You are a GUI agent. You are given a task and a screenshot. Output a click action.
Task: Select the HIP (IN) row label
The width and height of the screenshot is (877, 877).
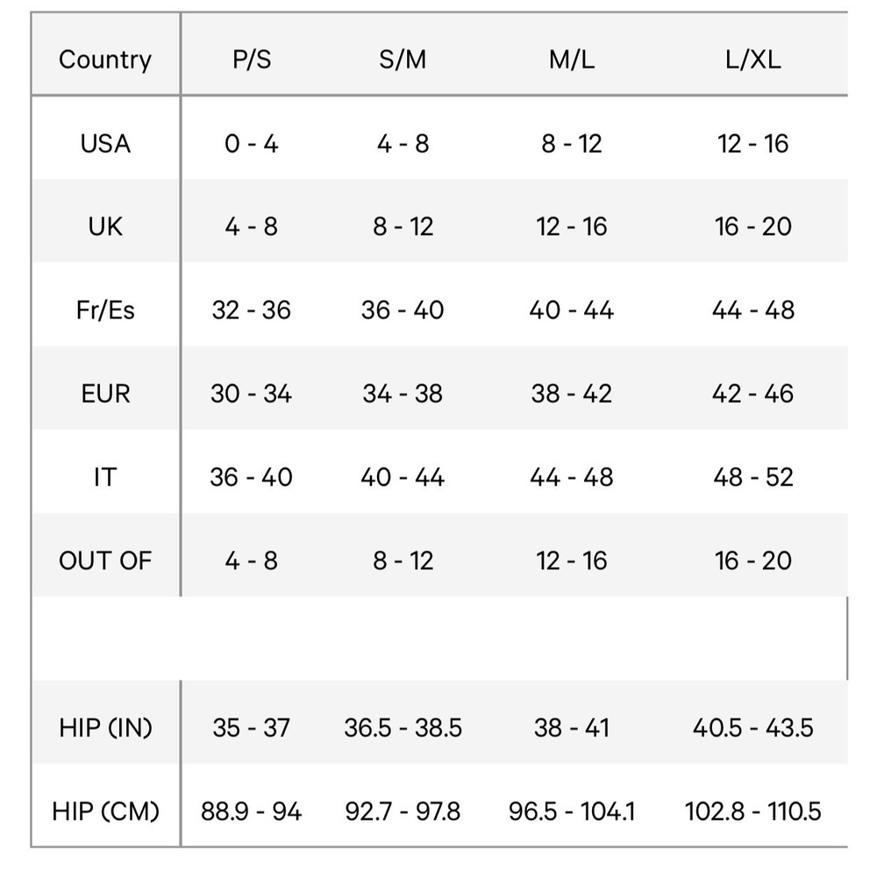105,728
